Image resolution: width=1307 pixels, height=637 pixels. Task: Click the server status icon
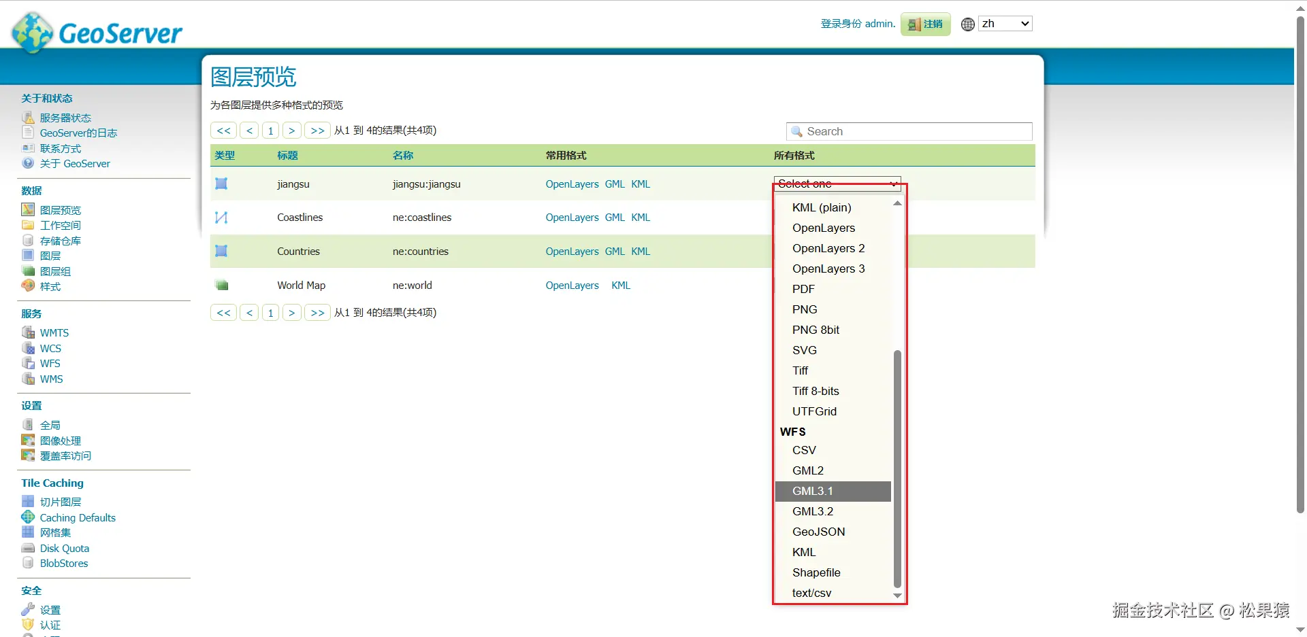(x=28, y=118)
